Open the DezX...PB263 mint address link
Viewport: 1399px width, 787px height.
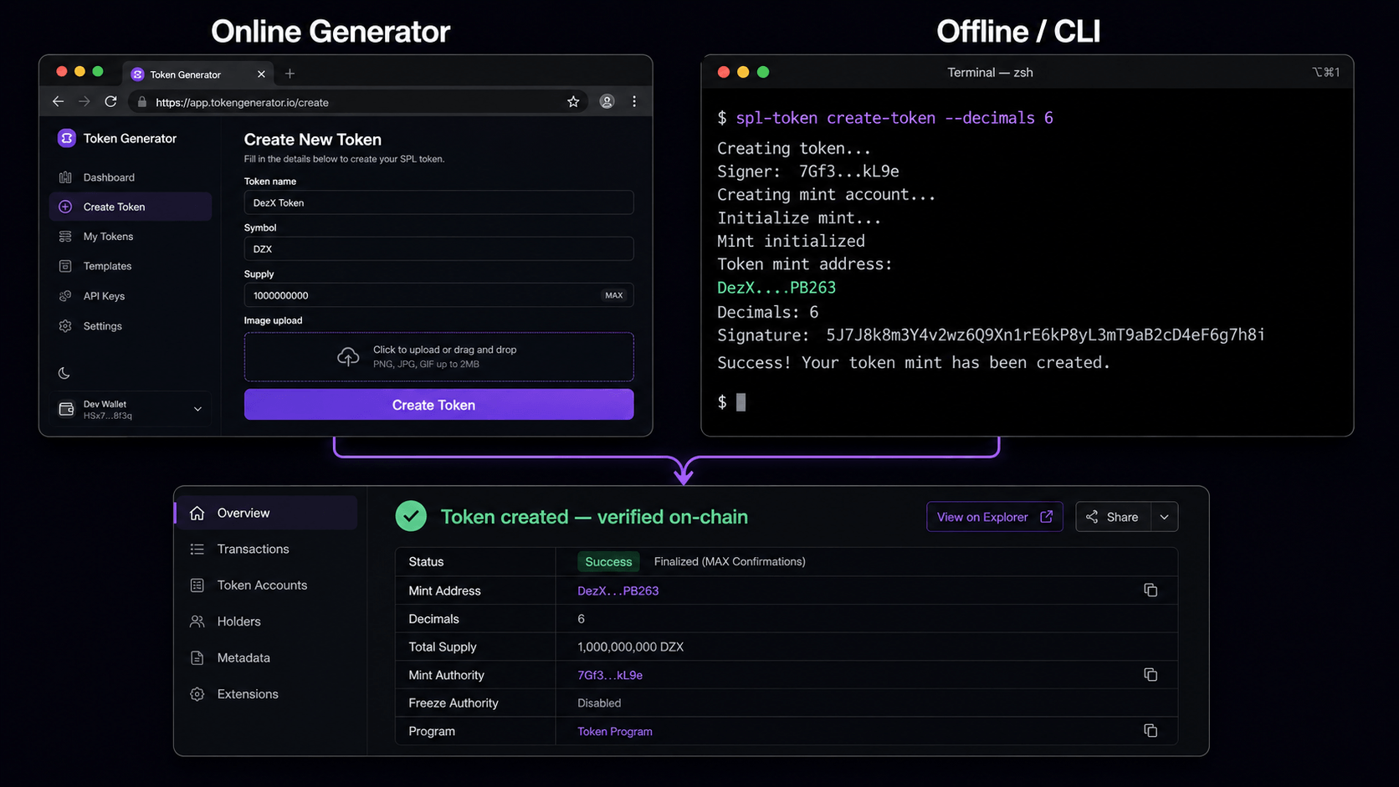[618, 590]
